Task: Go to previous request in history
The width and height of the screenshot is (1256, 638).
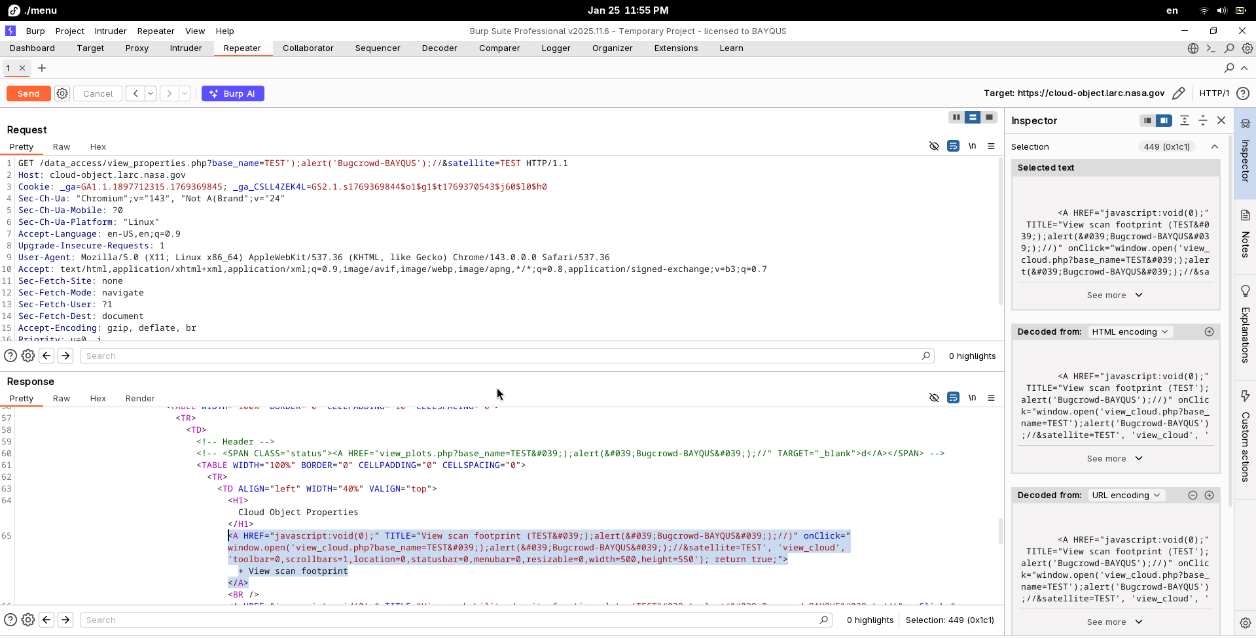Action: pyautogui.click(x=135, y=93)
